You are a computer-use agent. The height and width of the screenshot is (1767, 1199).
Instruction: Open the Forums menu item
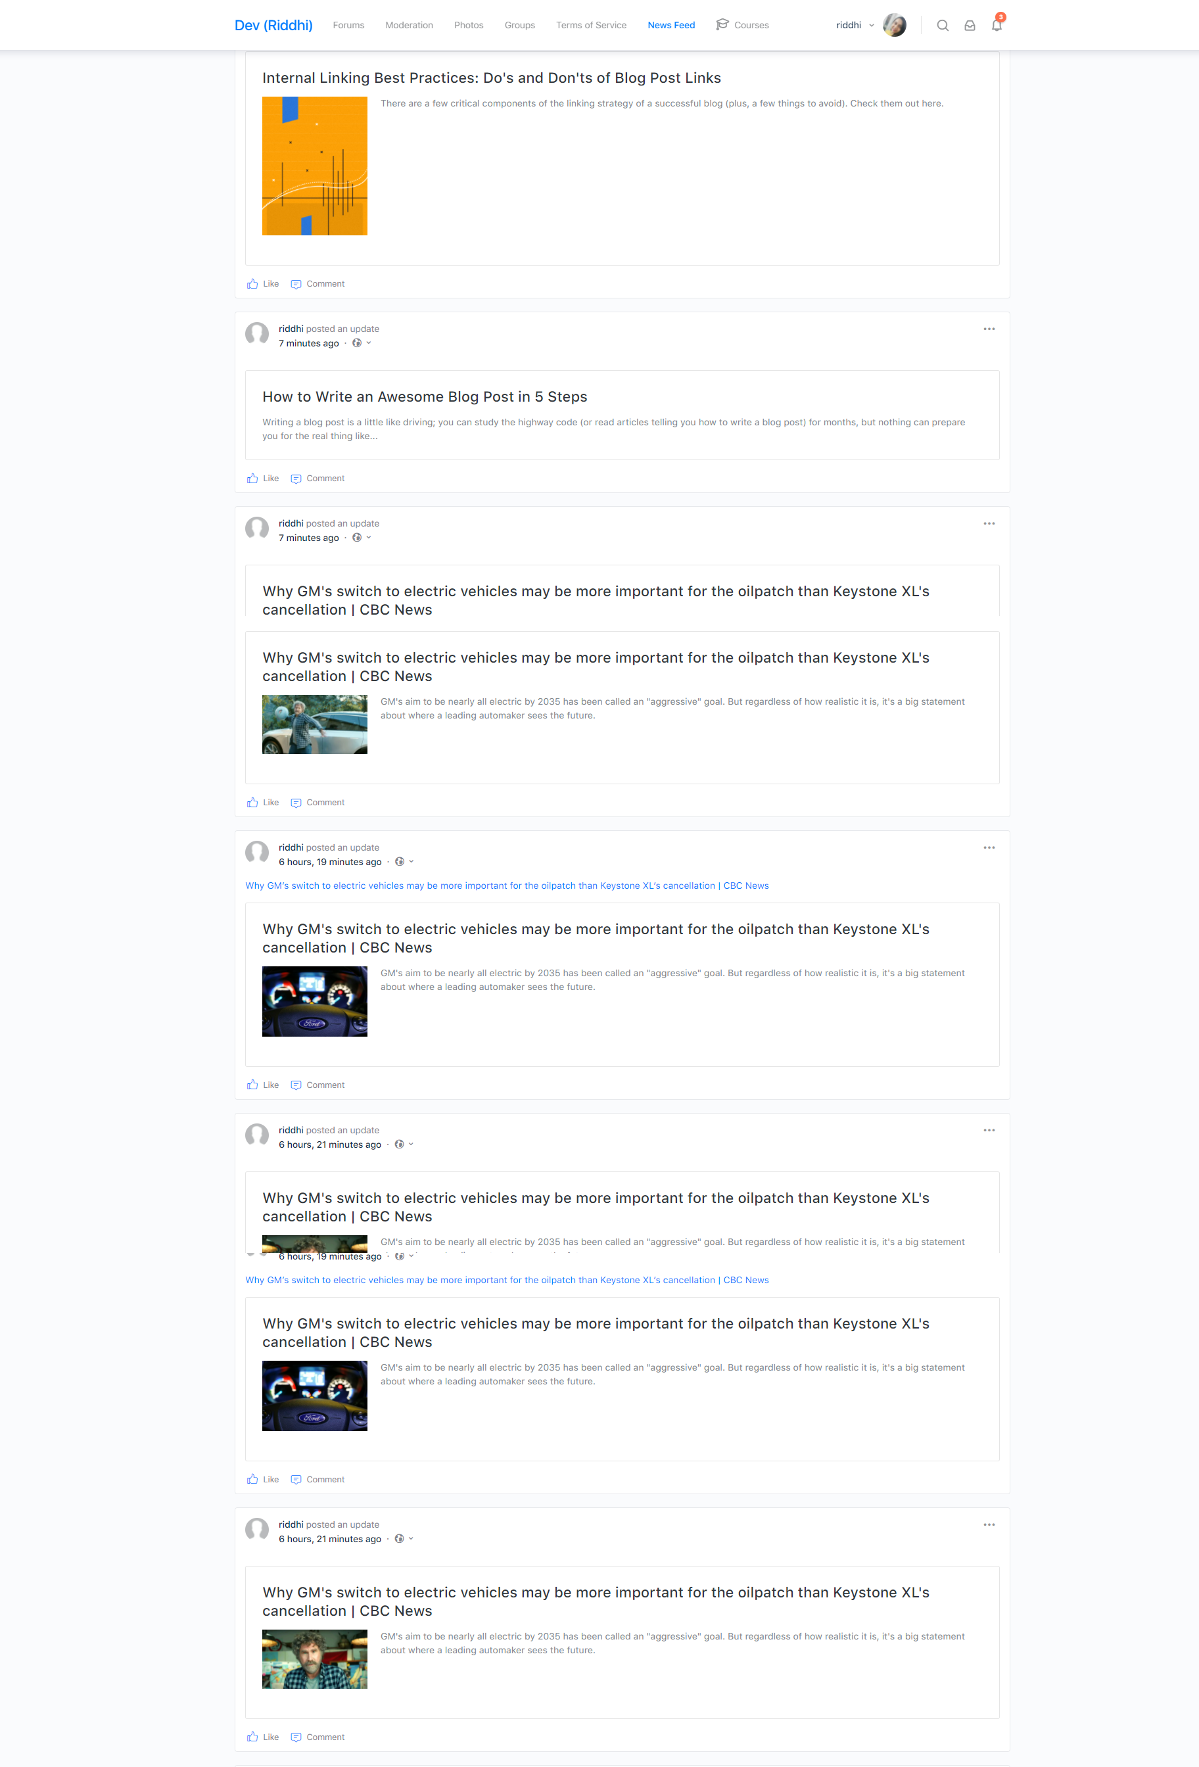point(348,25)
